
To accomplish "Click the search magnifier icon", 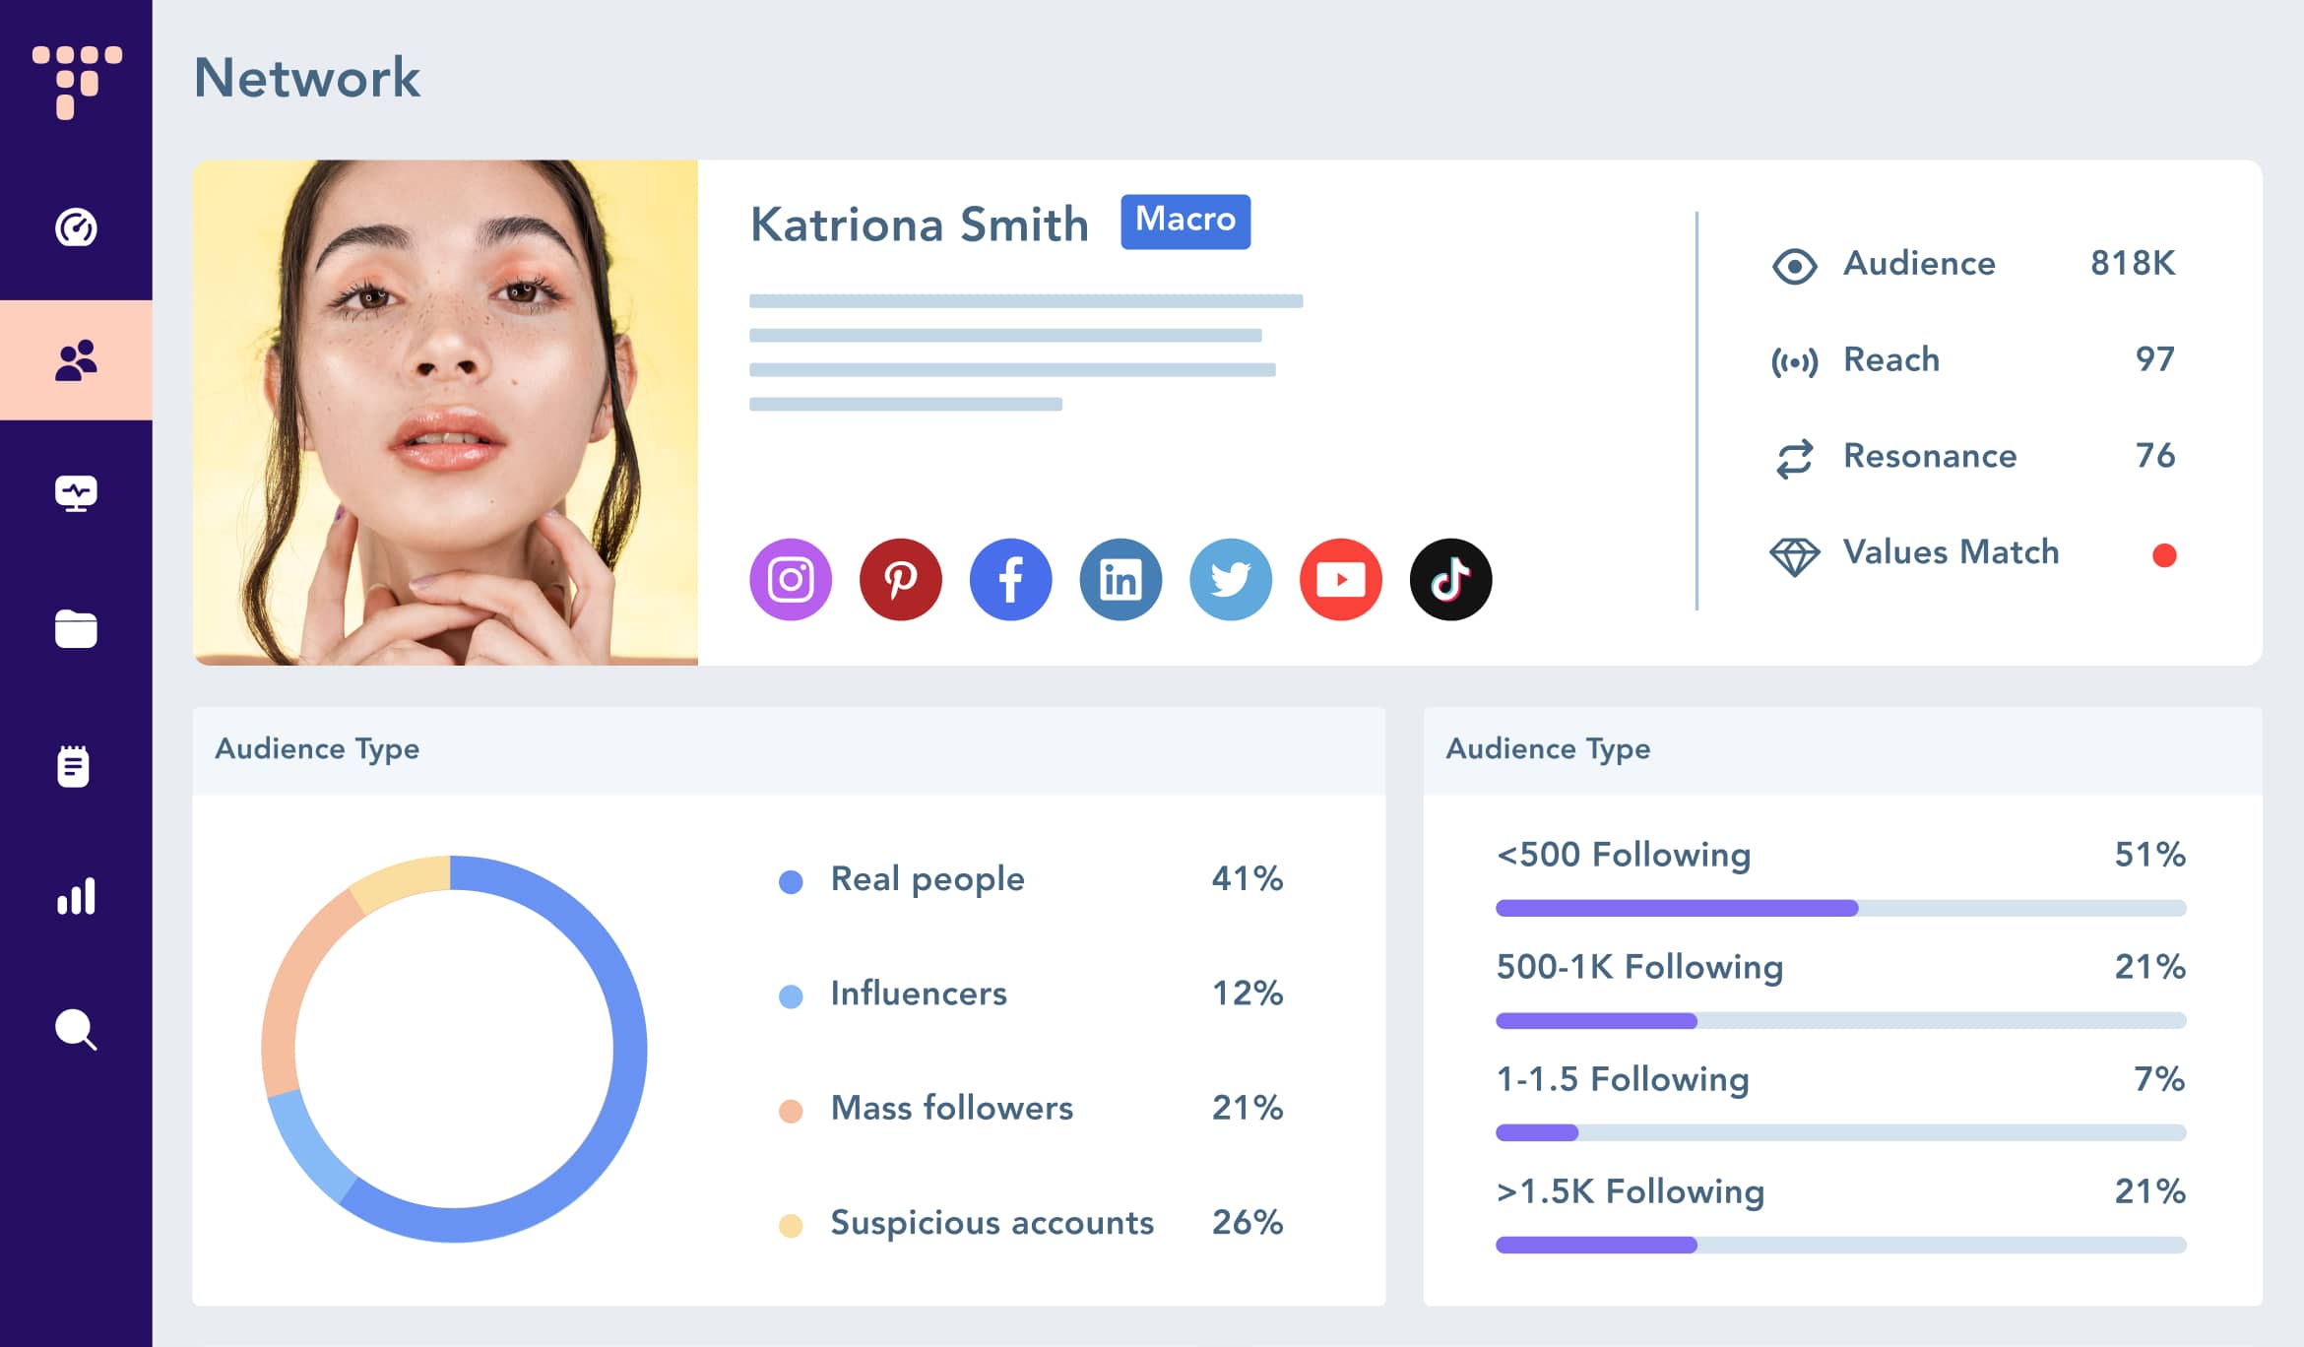I will tap(76, 1030).
